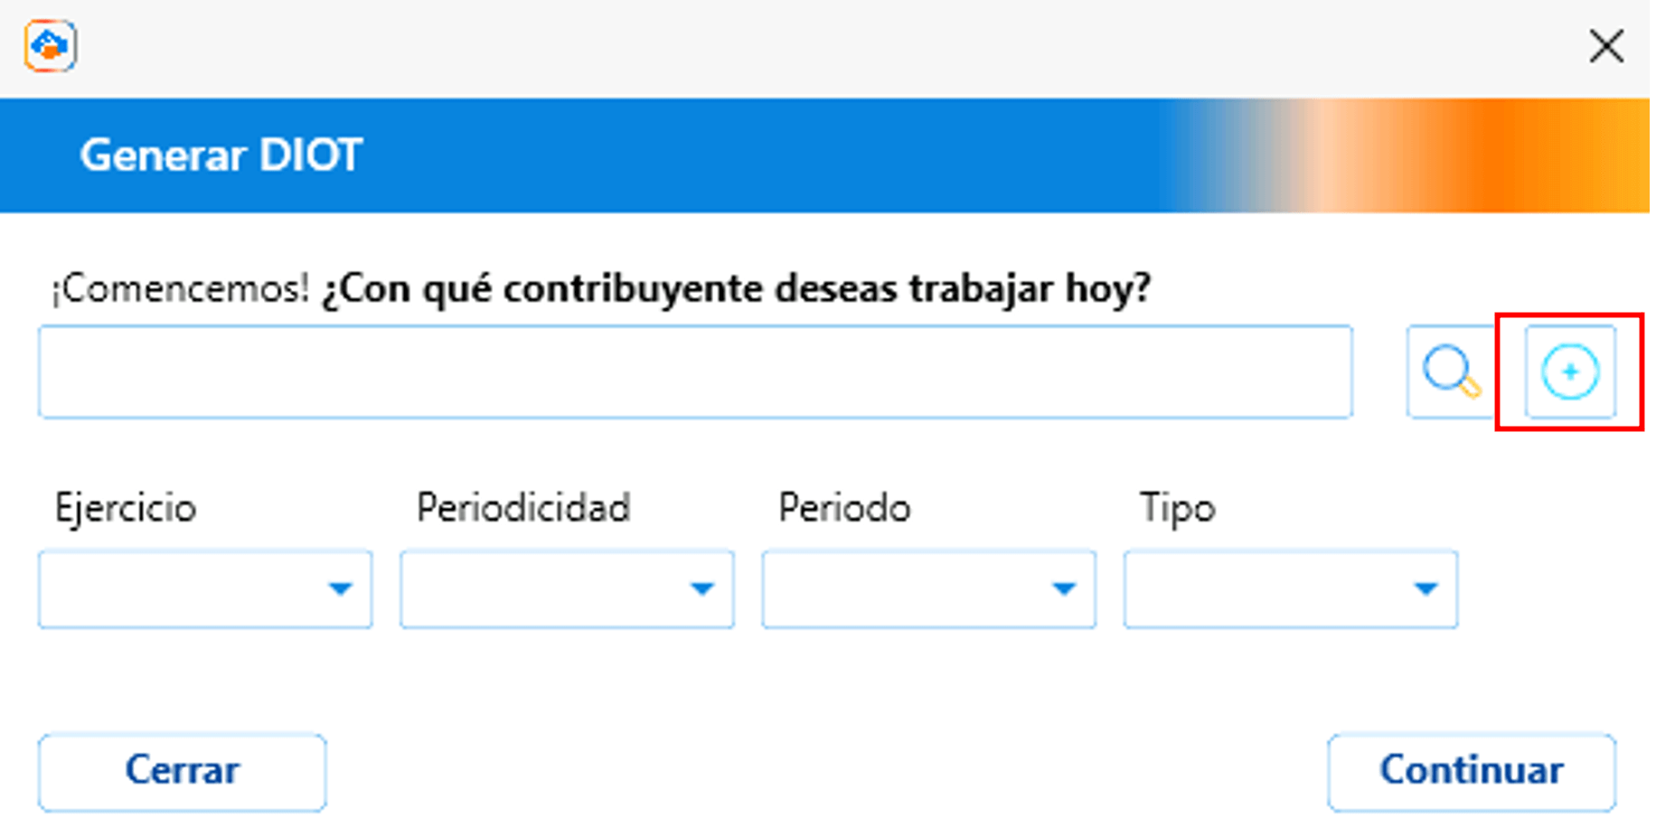Screen dimensions: 1656x837
Task: Click the search contributor magnifier icon
Action: point(1451,371)
